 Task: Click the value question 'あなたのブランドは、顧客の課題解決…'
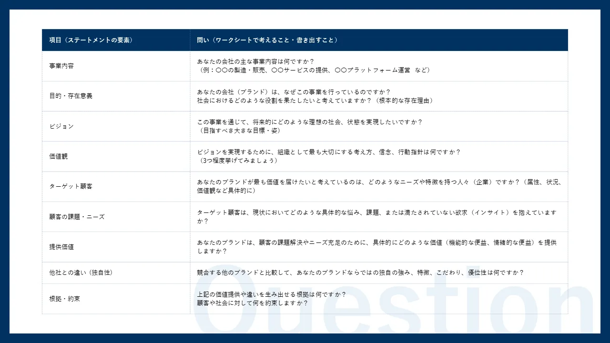point(376,247)
